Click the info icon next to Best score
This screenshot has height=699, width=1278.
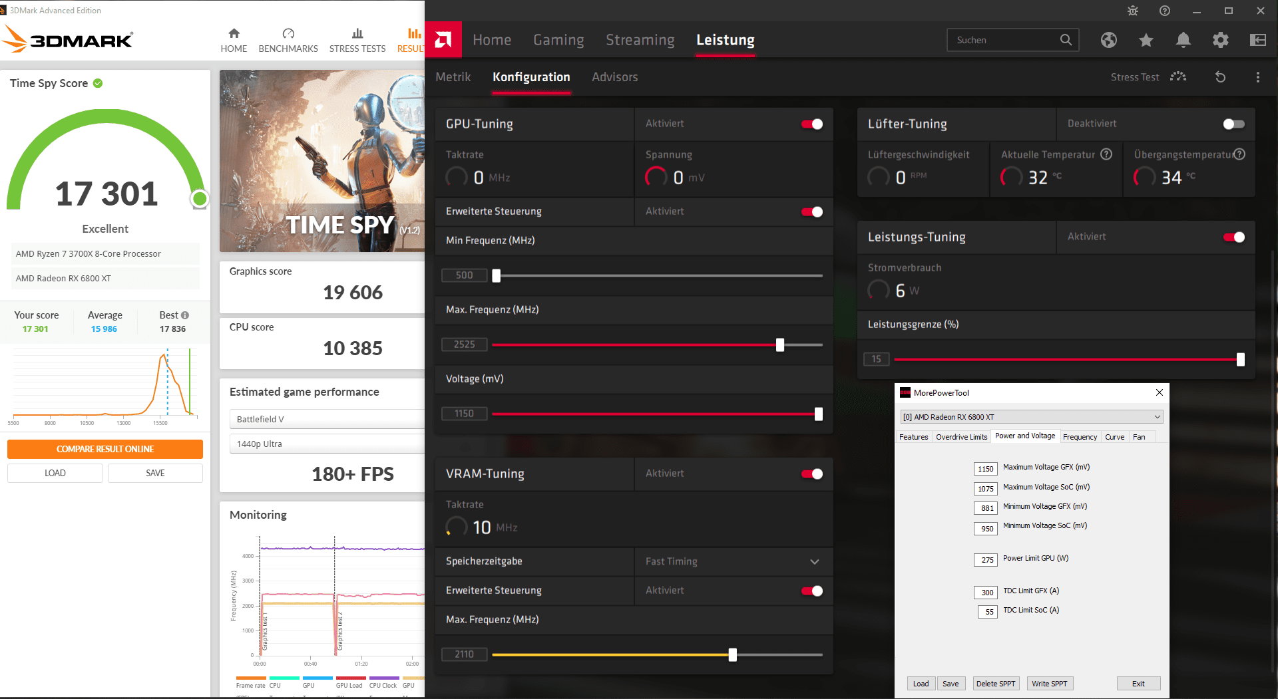click(x=185, y=315)
